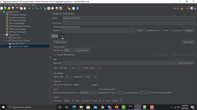Open the Search menu
197x110 pixels.
(x=11, y=5)
